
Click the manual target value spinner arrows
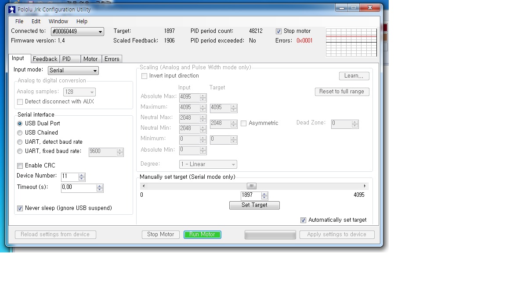pyautogui.click(x=264, y=195)
